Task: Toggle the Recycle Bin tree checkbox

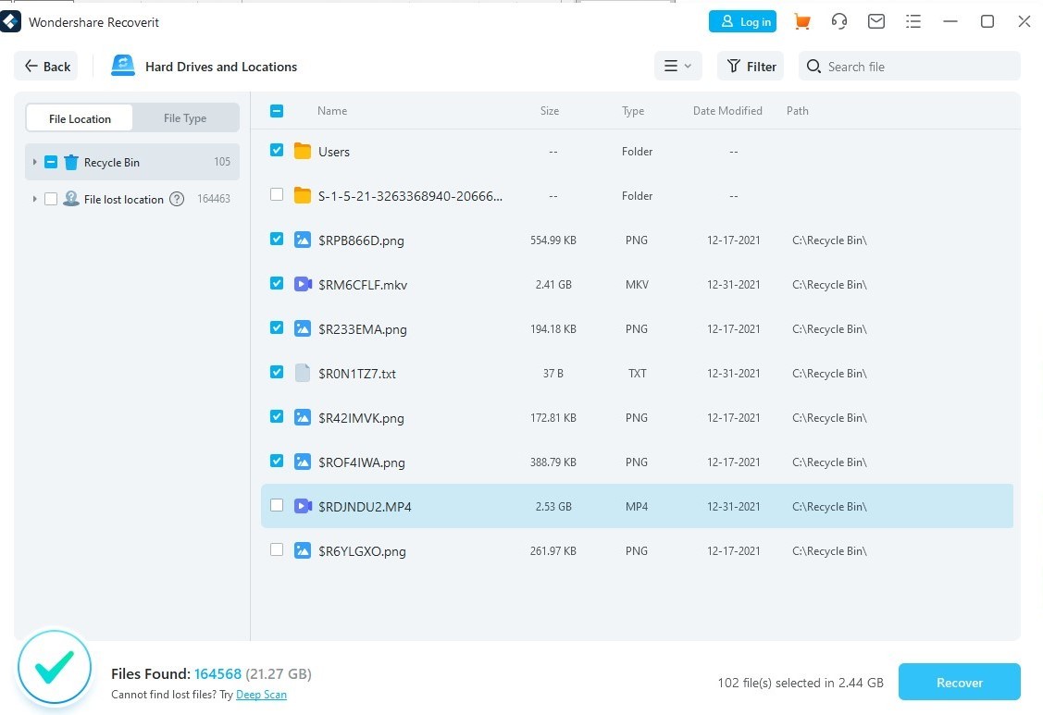Action: click(51, 162)
